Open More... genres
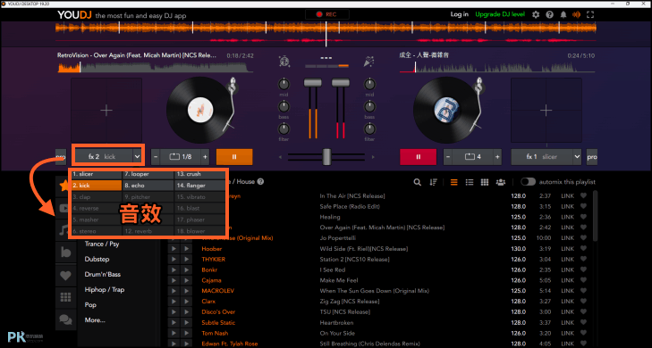Screen dimensions: 652x348 pos(95,320)
